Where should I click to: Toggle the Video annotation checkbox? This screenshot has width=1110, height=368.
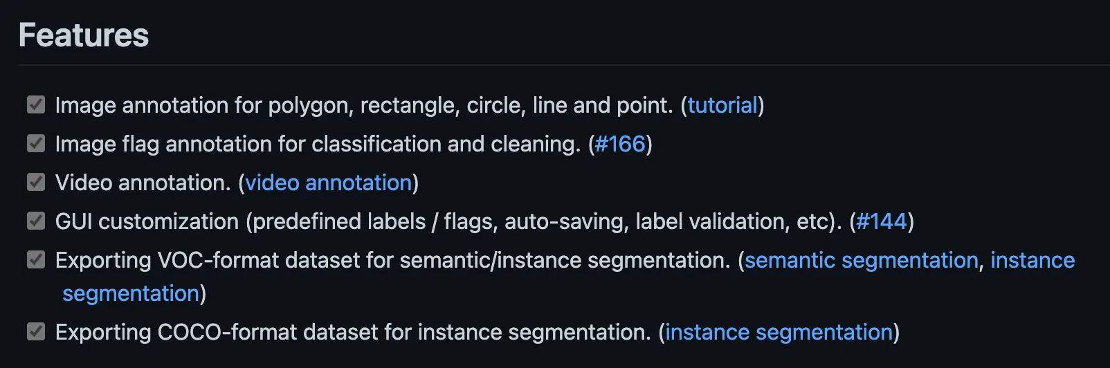[36, 182]
